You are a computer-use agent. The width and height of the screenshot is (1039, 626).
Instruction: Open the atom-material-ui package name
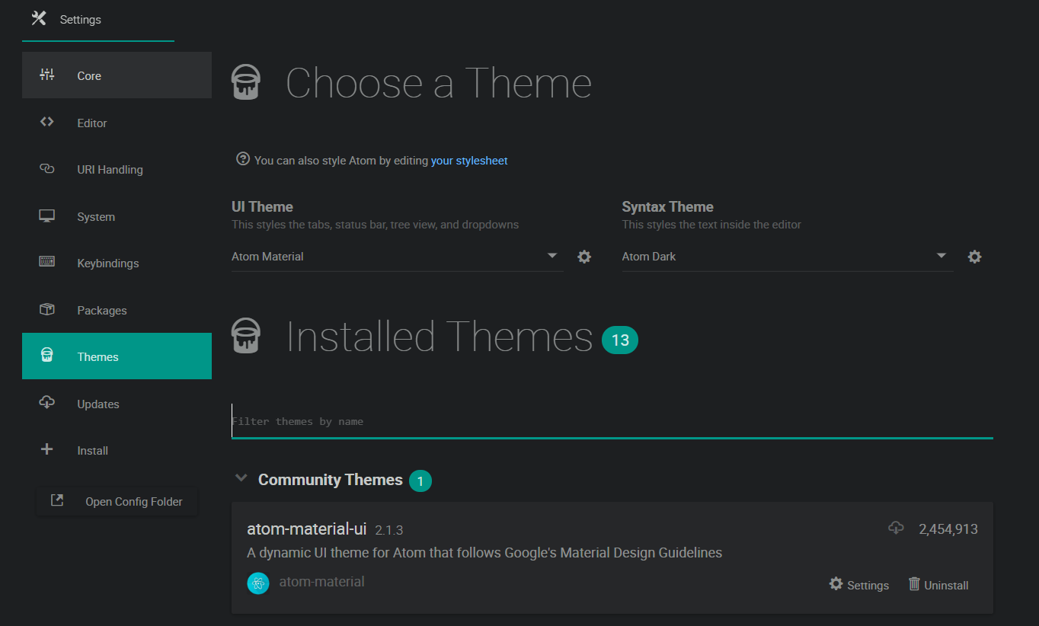click(307, 529)
